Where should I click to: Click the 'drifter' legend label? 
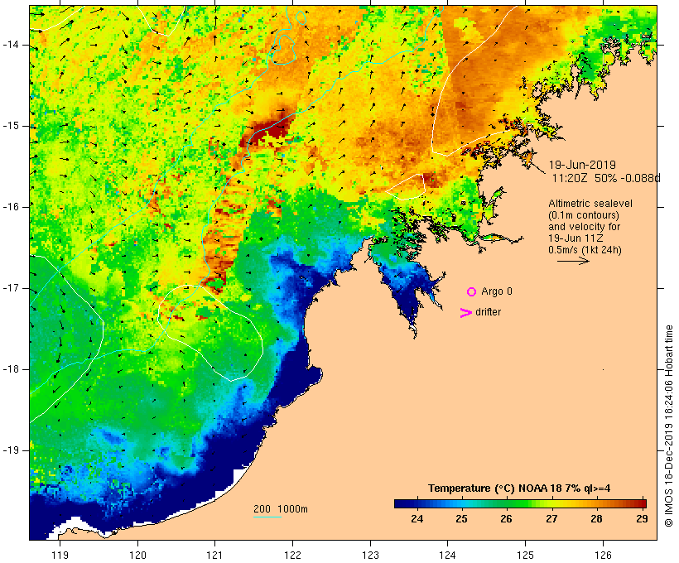point(488,312)
